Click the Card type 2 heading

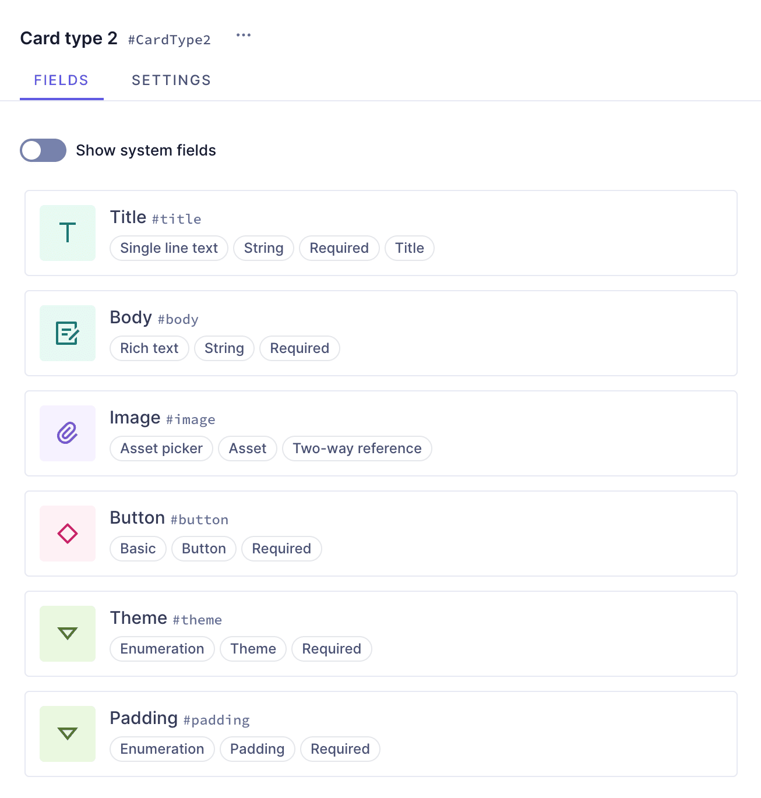pyautogui.click(x=69, y=38)
